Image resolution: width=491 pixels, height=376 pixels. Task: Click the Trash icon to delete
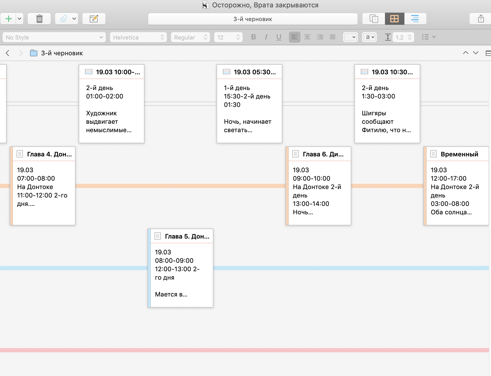(39, 19)
